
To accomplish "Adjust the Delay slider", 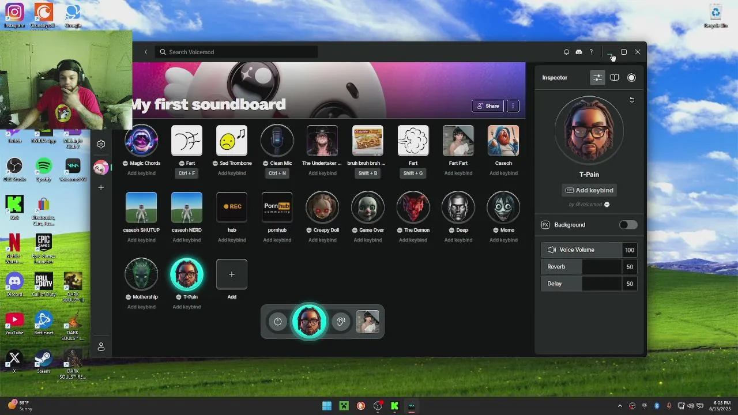I will click(589, 284).
